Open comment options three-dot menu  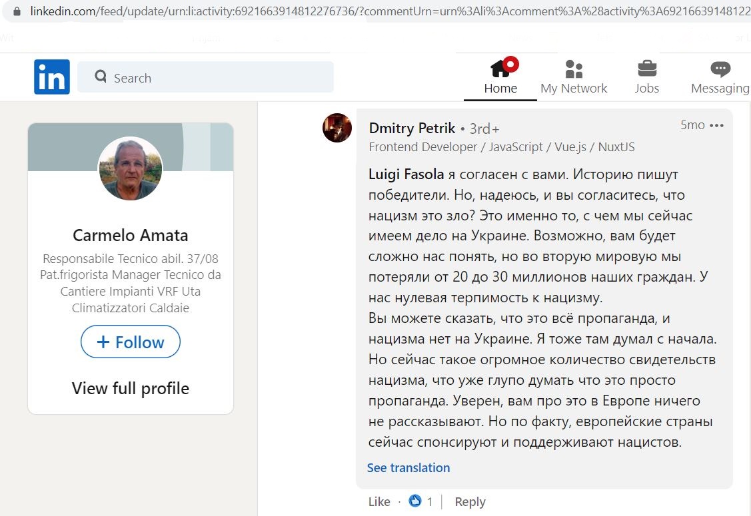pos(716,125)
